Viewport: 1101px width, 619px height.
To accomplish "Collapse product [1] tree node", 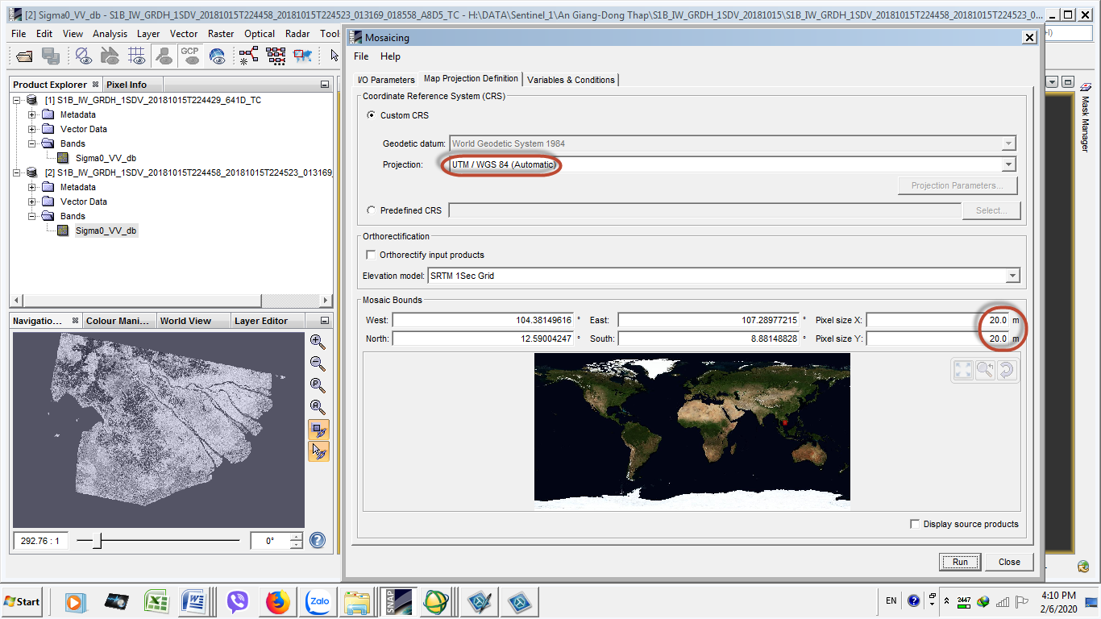I will (18, 100).
